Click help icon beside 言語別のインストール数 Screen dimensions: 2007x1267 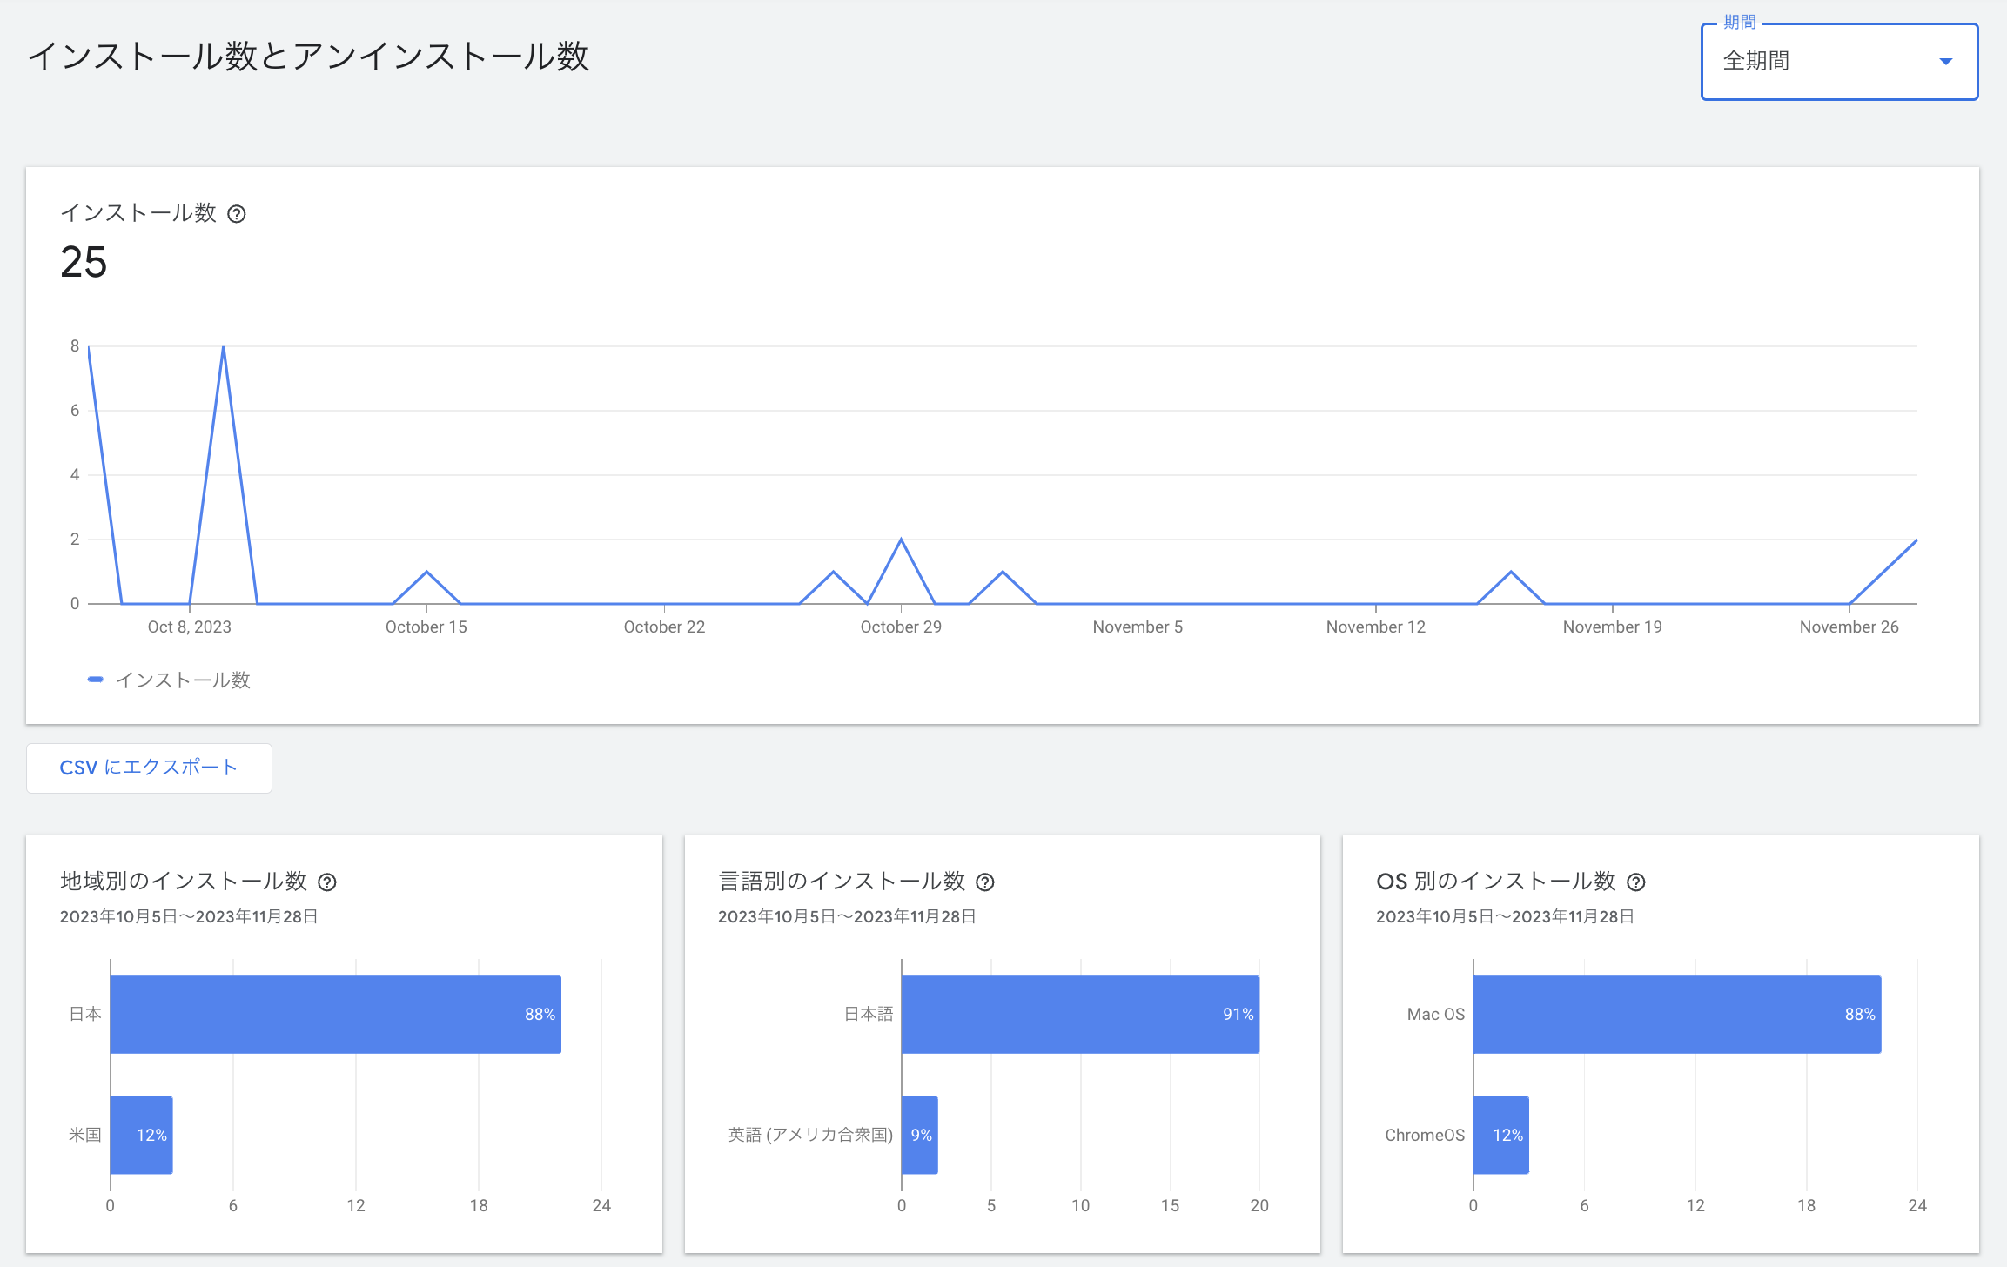pos(985,882)
